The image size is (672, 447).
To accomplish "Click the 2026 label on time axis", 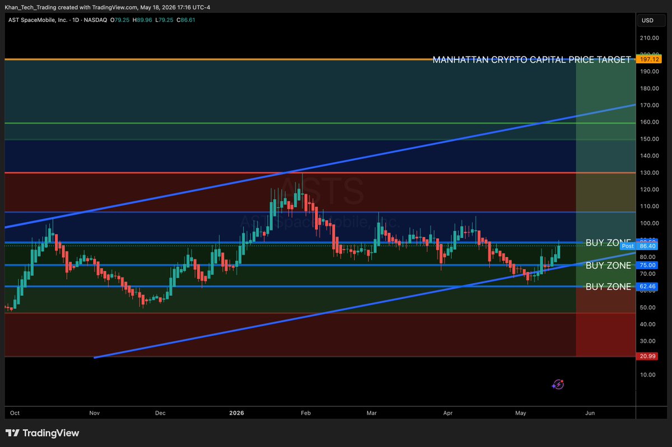I will click(x=237, y=413).
